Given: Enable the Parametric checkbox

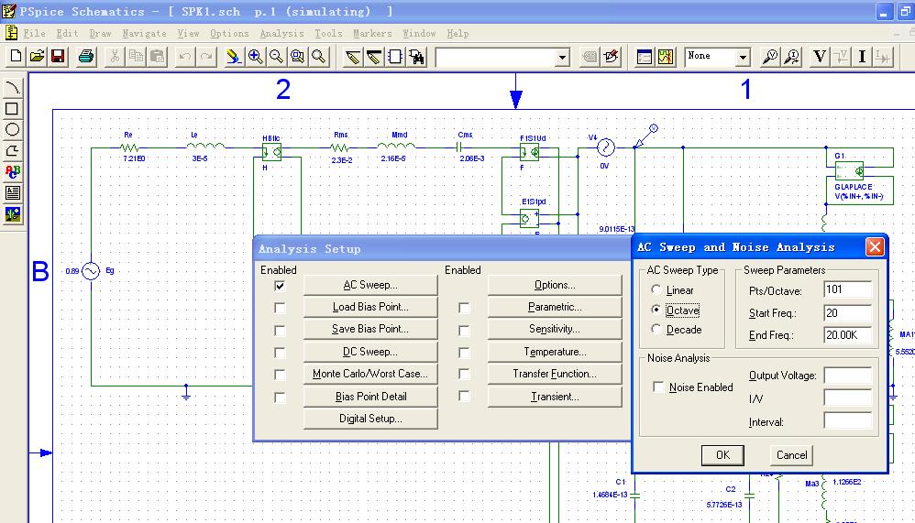Looking at the screenshot, I should pyautogui.click(x=464, y=308).
